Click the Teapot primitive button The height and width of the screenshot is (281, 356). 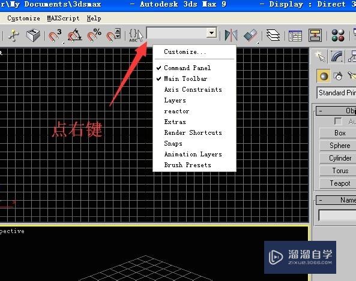click(338, 183)
